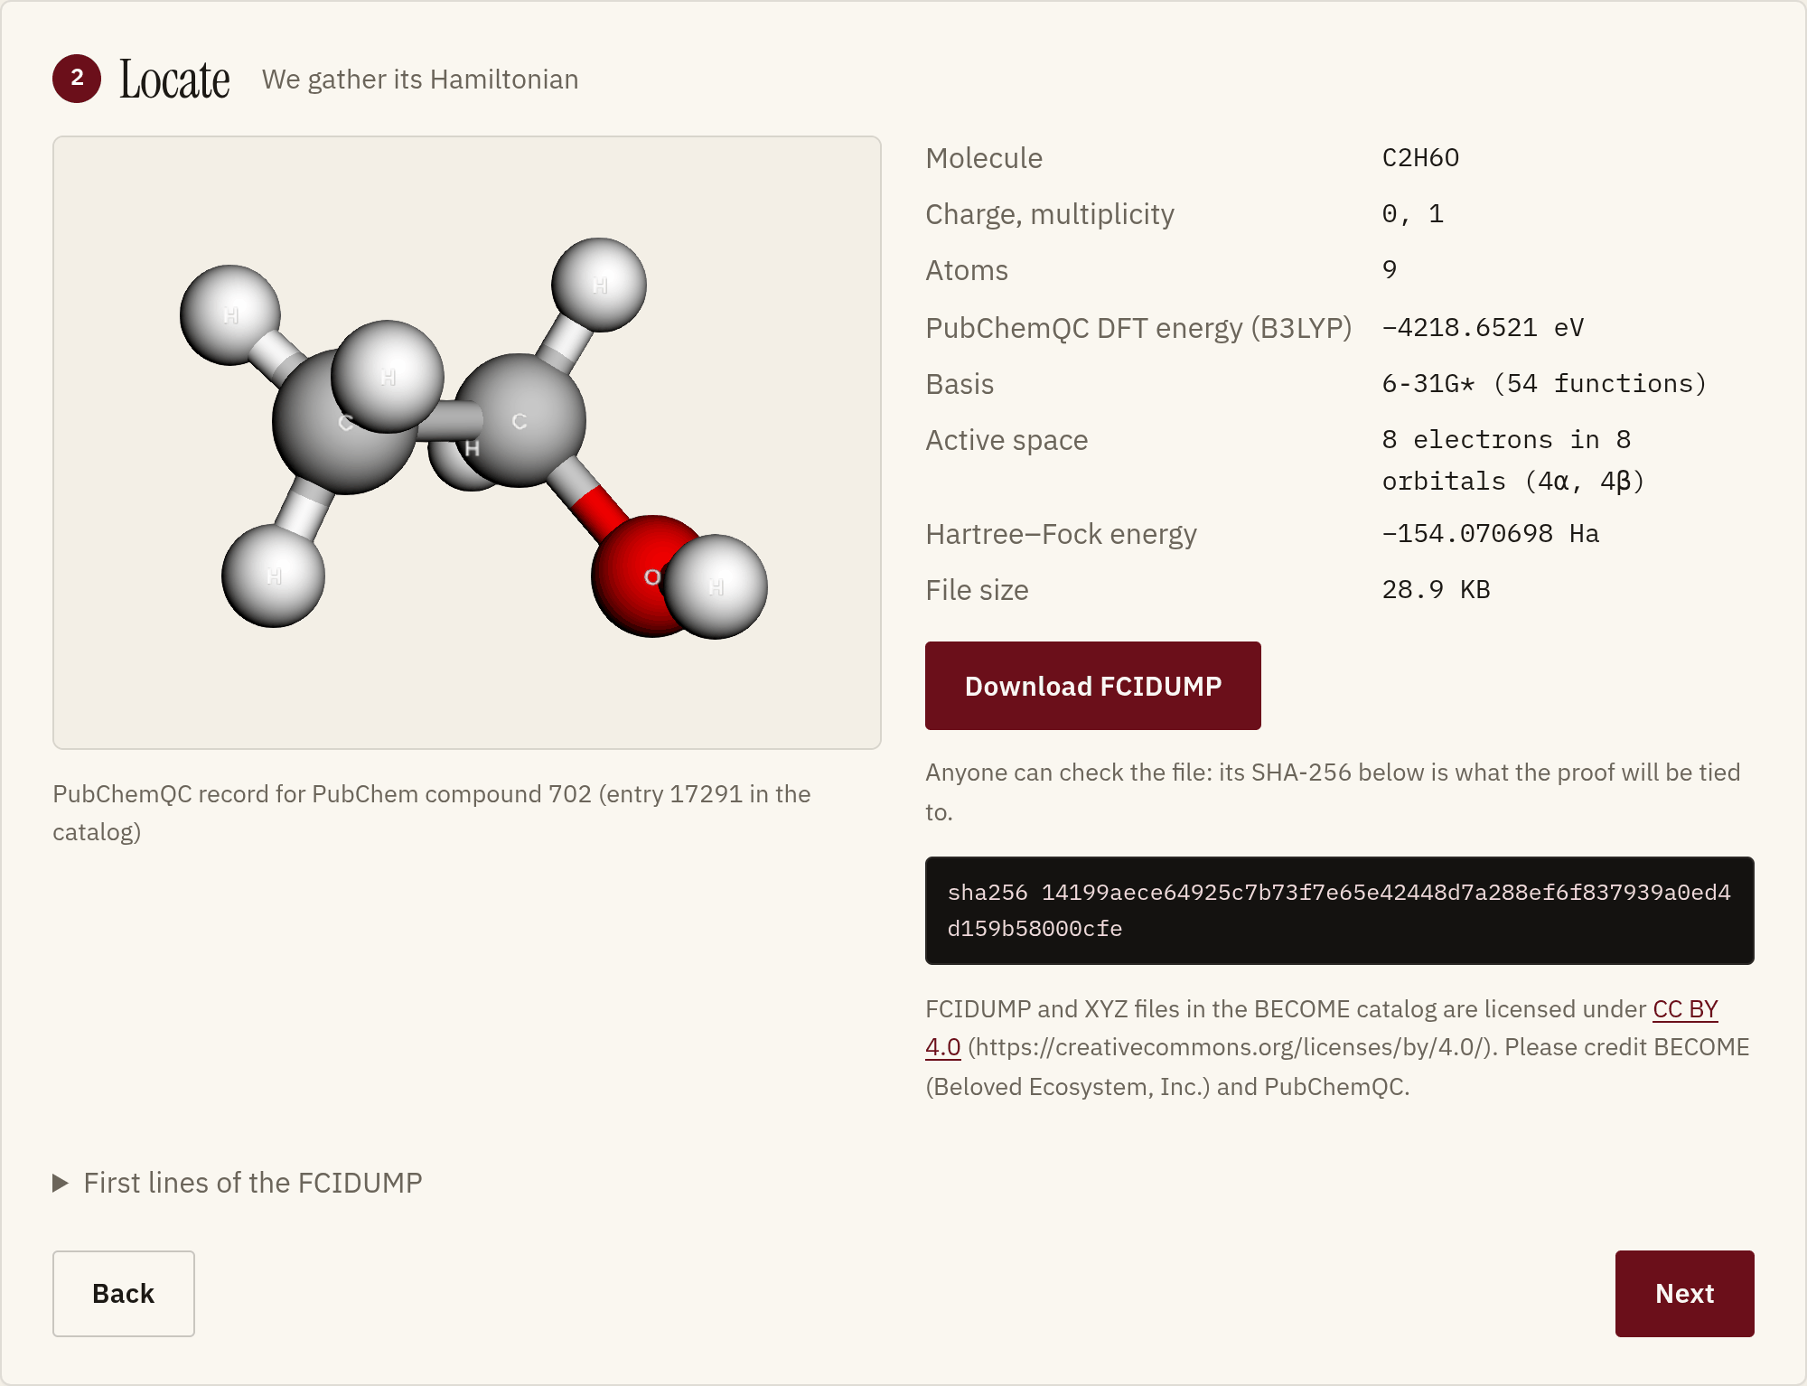Click the Locate heading

tap(174, 80)
